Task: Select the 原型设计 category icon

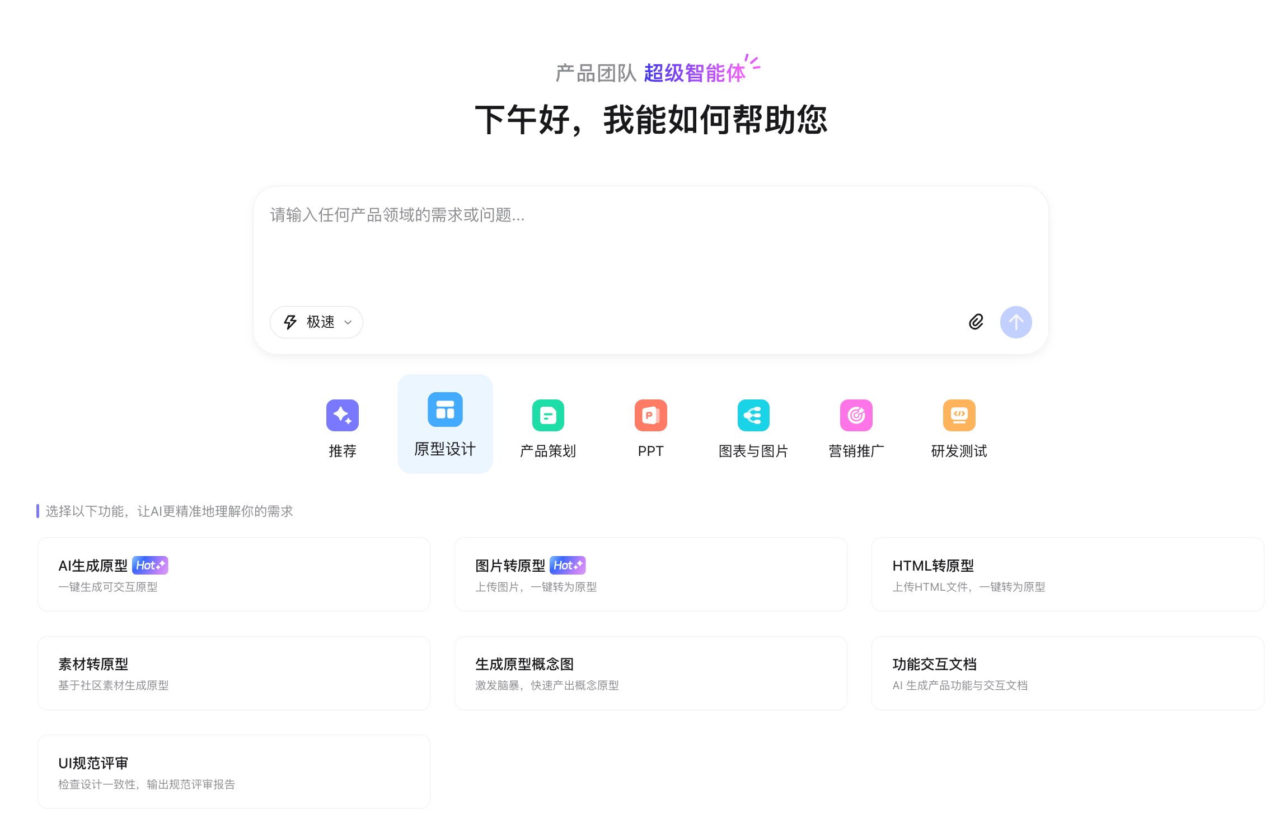Action: click(x=445, y=409)
